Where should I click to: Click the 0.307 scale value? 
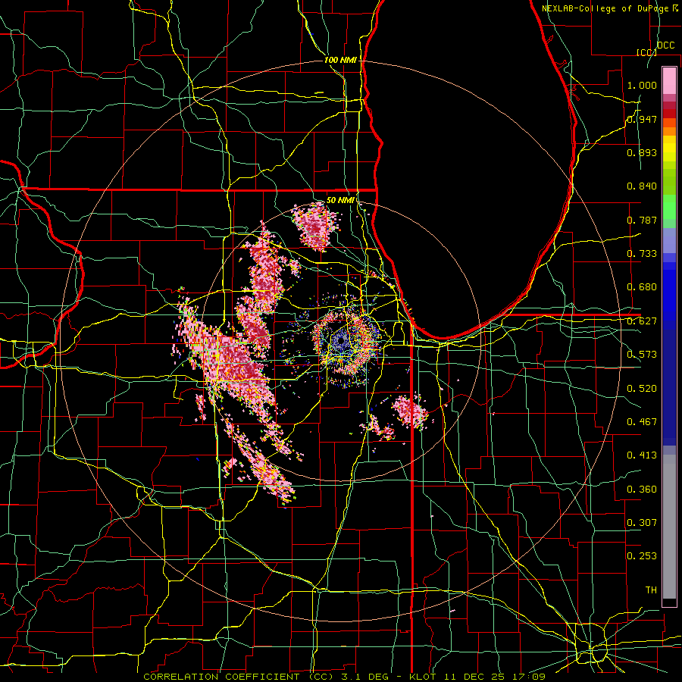(642, 523)
